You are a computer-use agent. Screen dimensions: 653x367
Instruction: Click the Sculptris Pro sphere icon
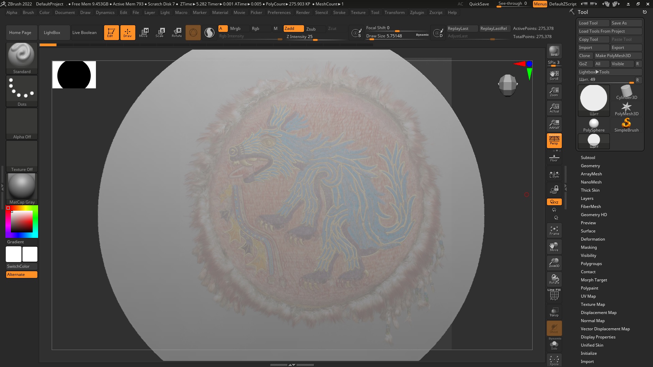coord(193,33)
